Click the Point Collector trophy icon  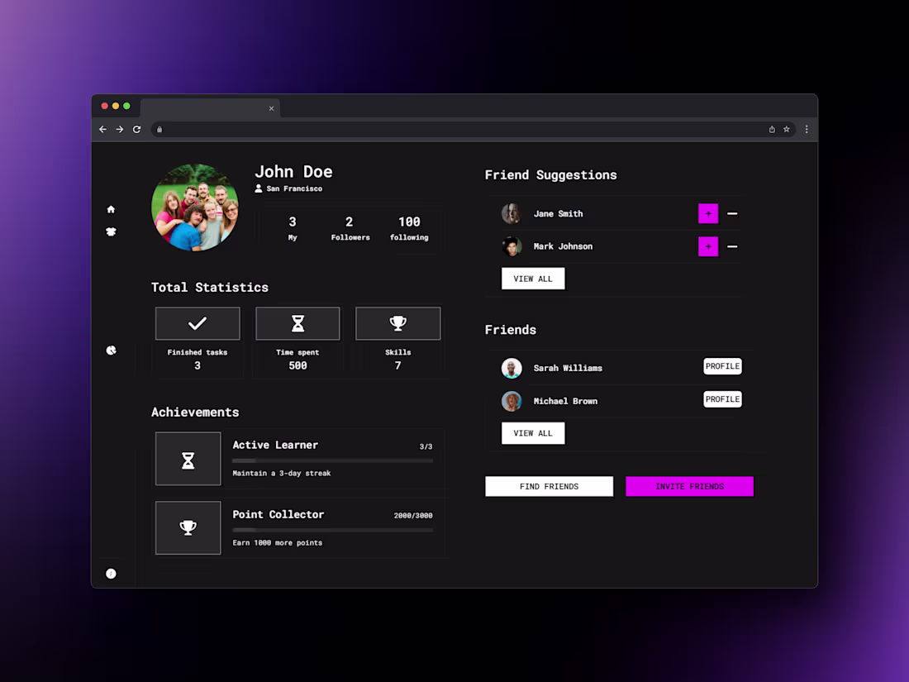click(x=188, y=527)
